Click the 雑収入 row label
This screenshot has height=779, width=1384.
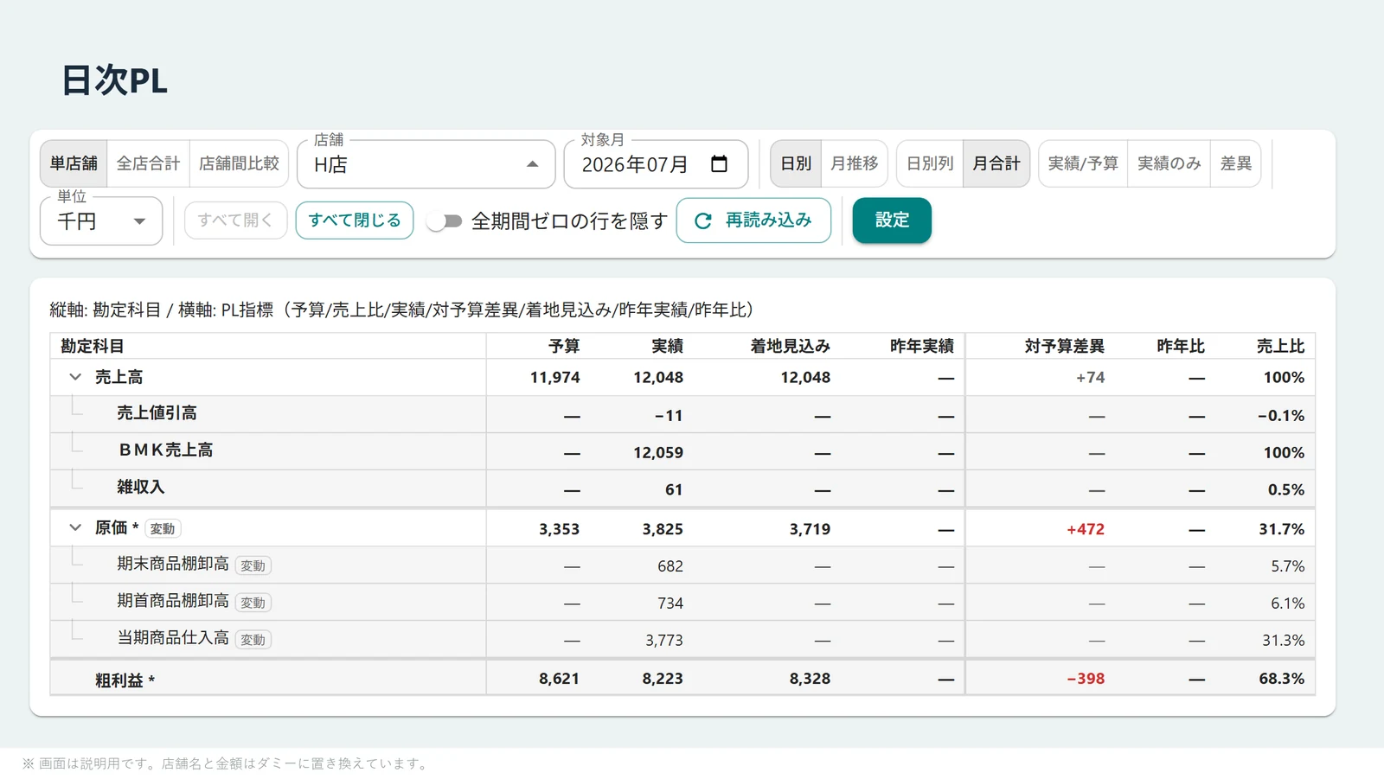tap(140, 488)
